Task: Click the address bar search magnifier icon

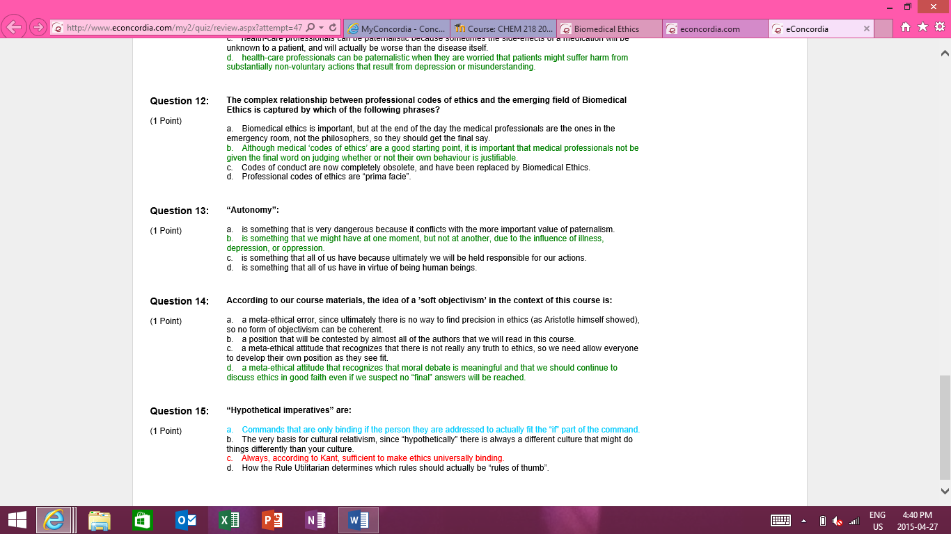Action: pos(311,28)
